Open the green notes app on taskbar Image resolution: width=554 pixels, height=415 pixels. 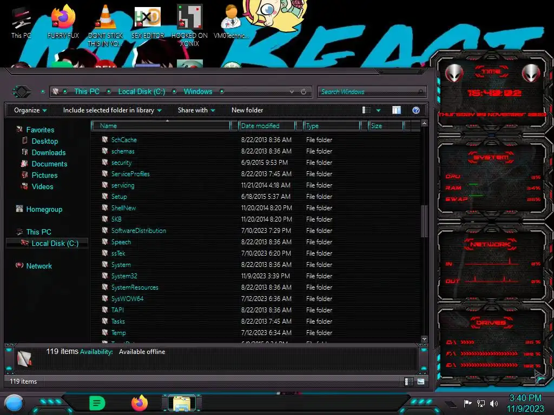(x=97, y=403)
